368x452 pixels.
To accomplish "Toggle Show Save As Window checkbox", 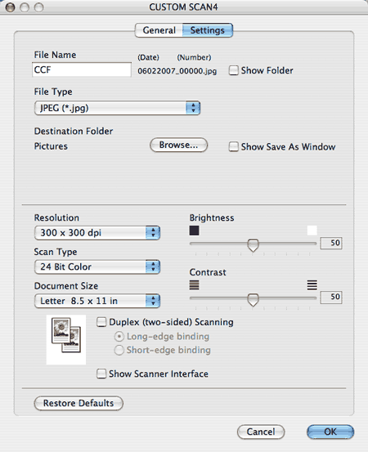I will pyautogui.click(x=233, y=146).
